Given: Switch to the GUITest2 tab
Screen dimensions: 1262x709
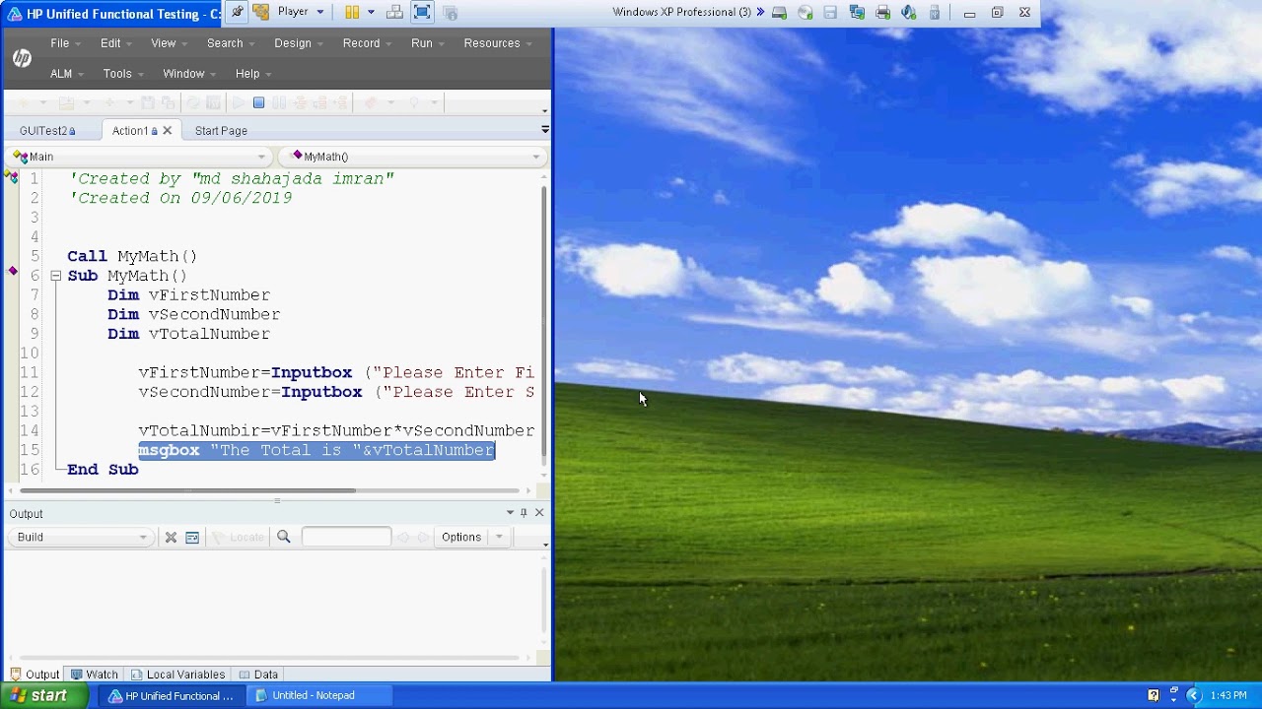Looking at the screenshot, I should (47, 131).
